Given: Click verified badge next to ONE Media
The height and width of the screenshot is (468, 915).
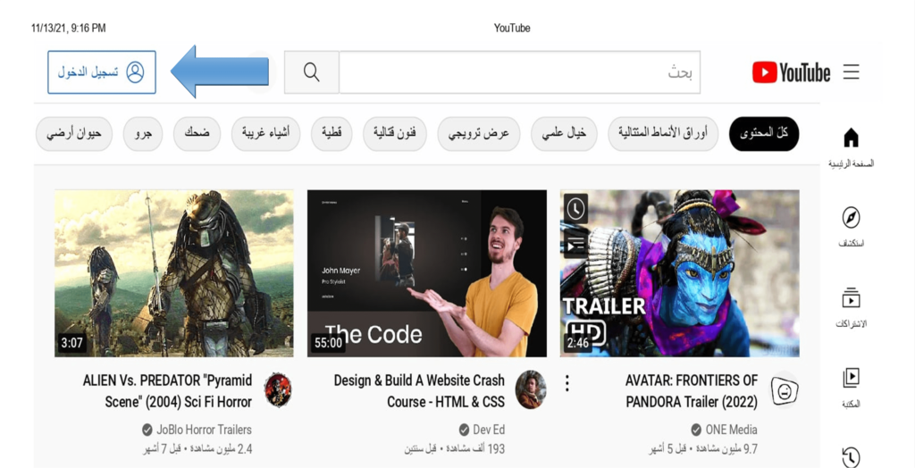Looking at the screenshot, I should pyautogui.click(x=695, y=430).
